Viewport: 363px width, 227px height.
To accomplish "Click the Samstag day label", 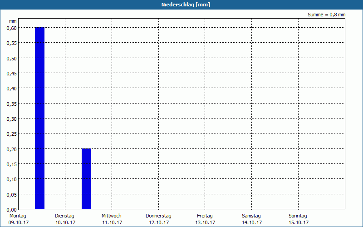I will pyautogui.click(x=251, y=216).
